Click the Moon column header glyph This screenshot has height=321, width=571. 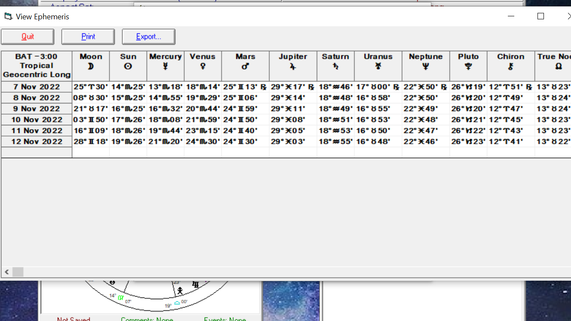[91, 67]
